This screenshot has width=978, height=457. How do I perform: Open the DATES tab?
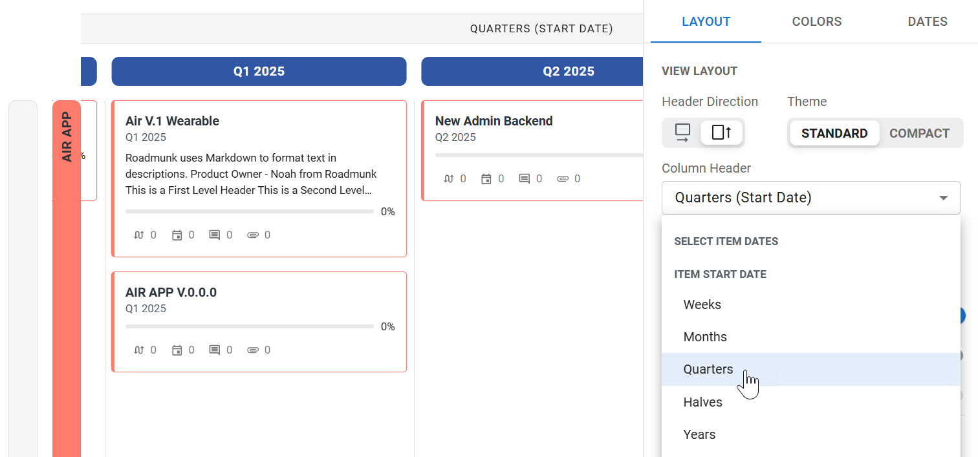[x=927, y=21]
